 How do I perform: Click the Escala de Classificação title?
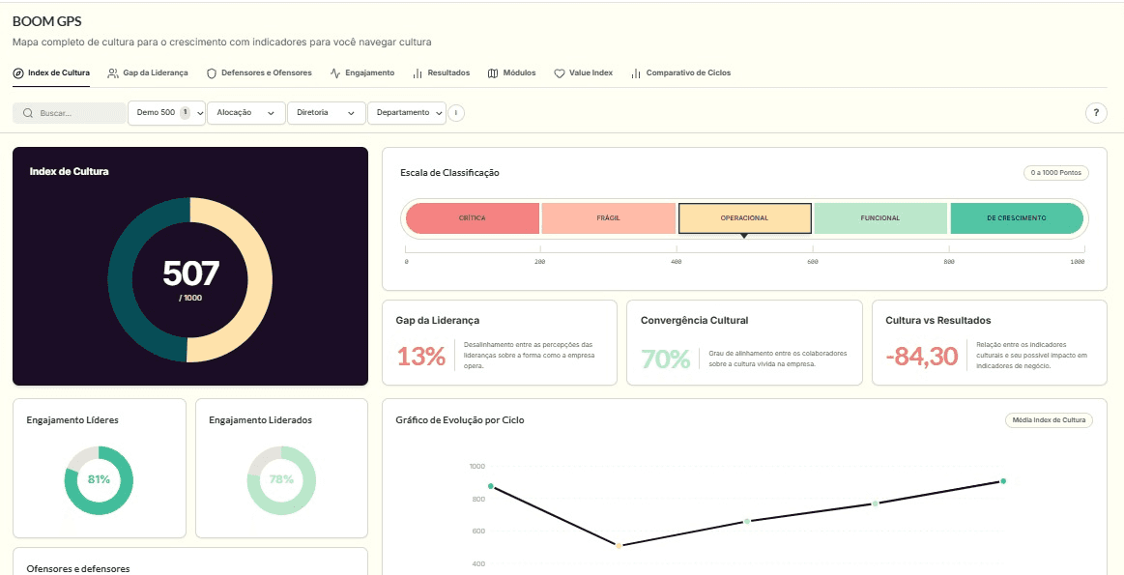pyautogui.click(x=449, y=173)
